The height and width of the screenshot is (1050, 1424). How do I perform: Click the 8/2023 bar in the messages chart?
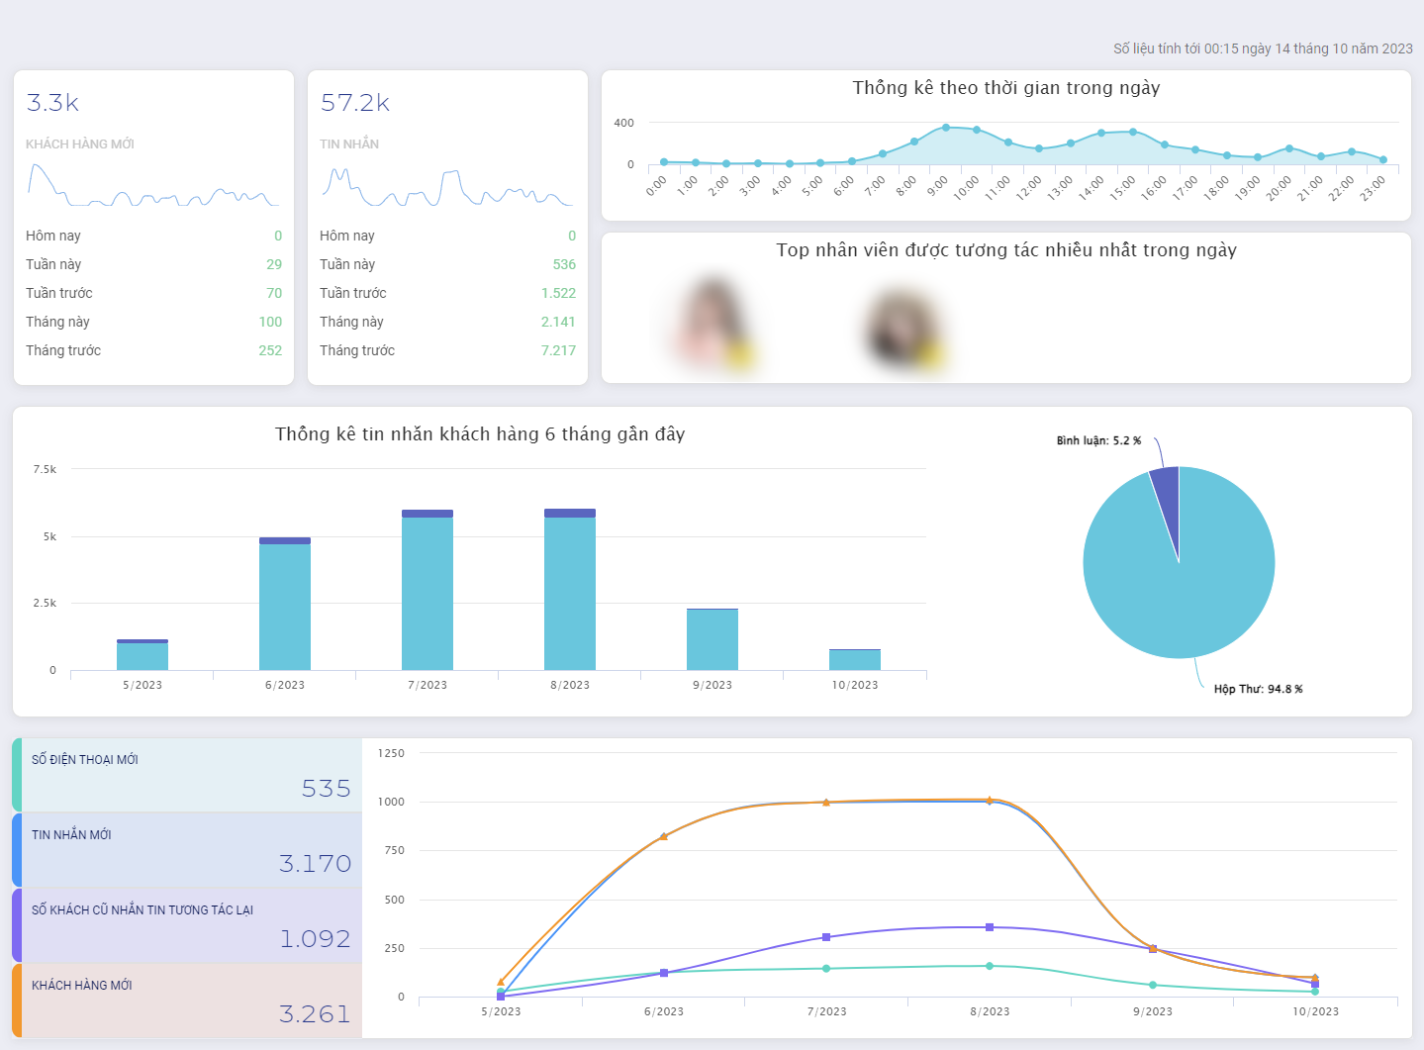click(570, 590)
